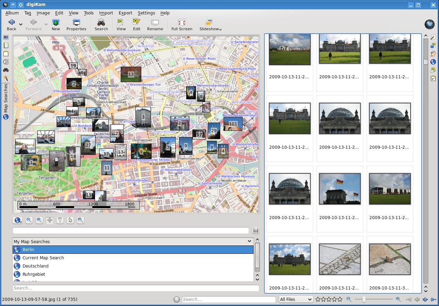Save the current map search with disk icon
This screenshot has height=306, width=439.
[x=256, y=230]
